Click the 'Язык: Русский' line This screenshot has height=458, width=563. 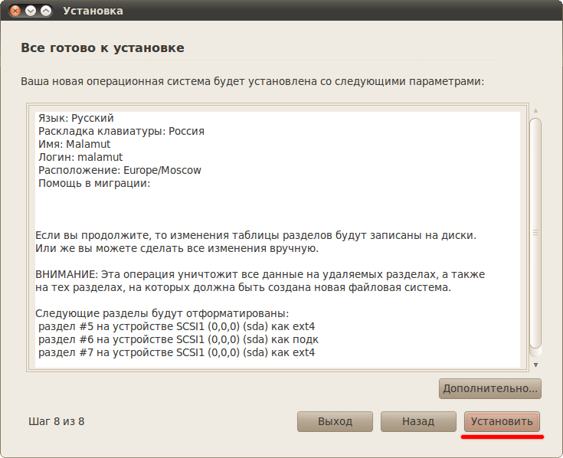coord(76,118)
